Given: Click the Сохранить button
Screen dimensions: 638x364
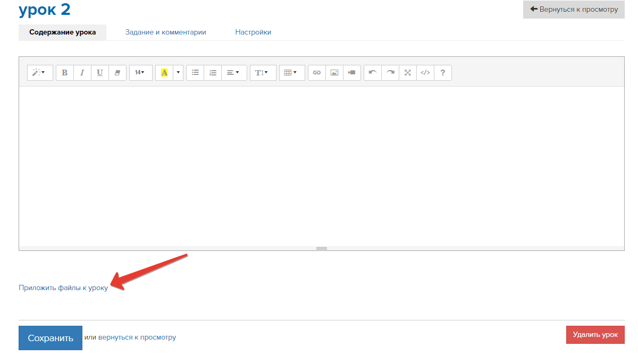Looking at the screenshot, I should coord(51,338).
